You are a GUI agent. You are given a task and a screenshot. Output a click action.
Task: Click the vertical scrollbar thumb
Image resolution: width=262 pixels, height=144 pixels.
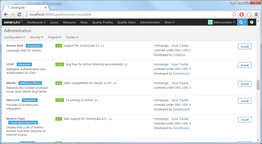click(x=258, y=85)
